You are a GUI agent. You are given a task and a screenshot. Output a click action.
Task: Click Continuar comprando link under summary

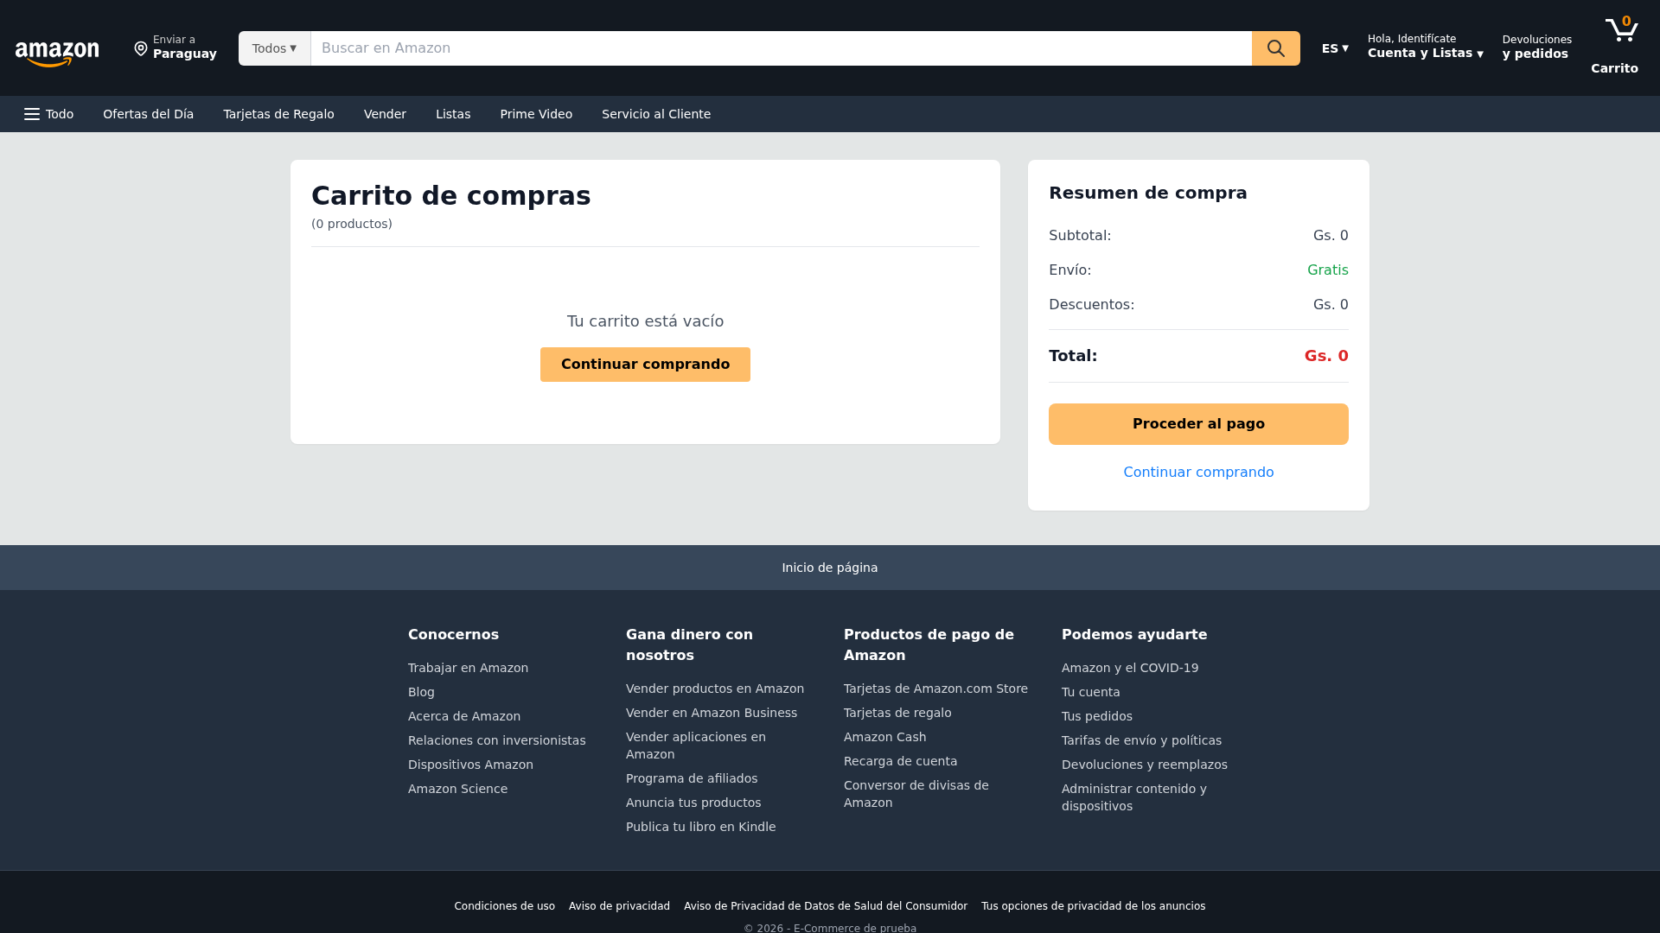pos(1198,473)
